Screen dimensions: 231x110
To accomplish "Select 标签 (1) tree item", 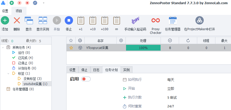I will coord(24,74).
